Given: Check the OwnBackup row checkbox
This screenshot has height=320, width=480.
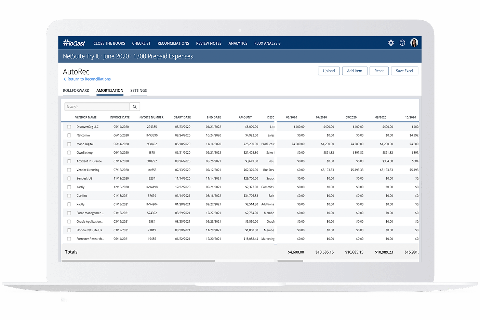Looking at the screenshot, I should 69,152.
